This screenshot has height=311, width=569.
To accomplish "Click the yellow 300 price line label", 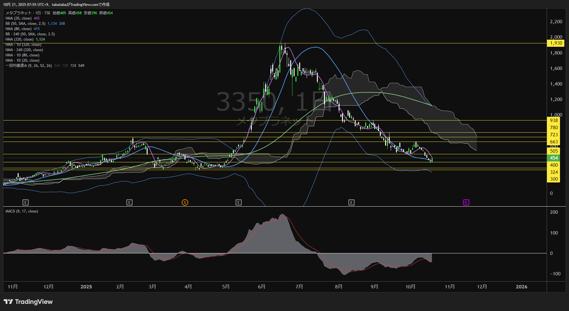I will tap(554, 179).
